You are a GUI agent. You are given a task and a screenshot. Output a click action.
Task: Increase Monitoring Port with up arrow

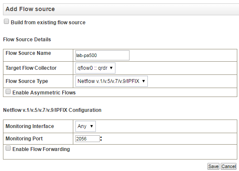(x=101, y=137)
